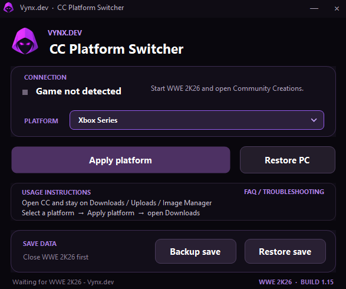Click the Restore PC button
Viewport: 346px width, 289px height.
pos(288,160)
